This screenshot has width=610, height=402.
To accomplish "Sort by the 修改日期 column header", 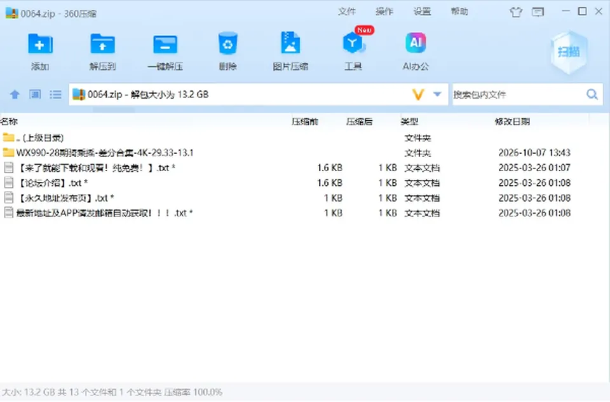I will 512,121.
